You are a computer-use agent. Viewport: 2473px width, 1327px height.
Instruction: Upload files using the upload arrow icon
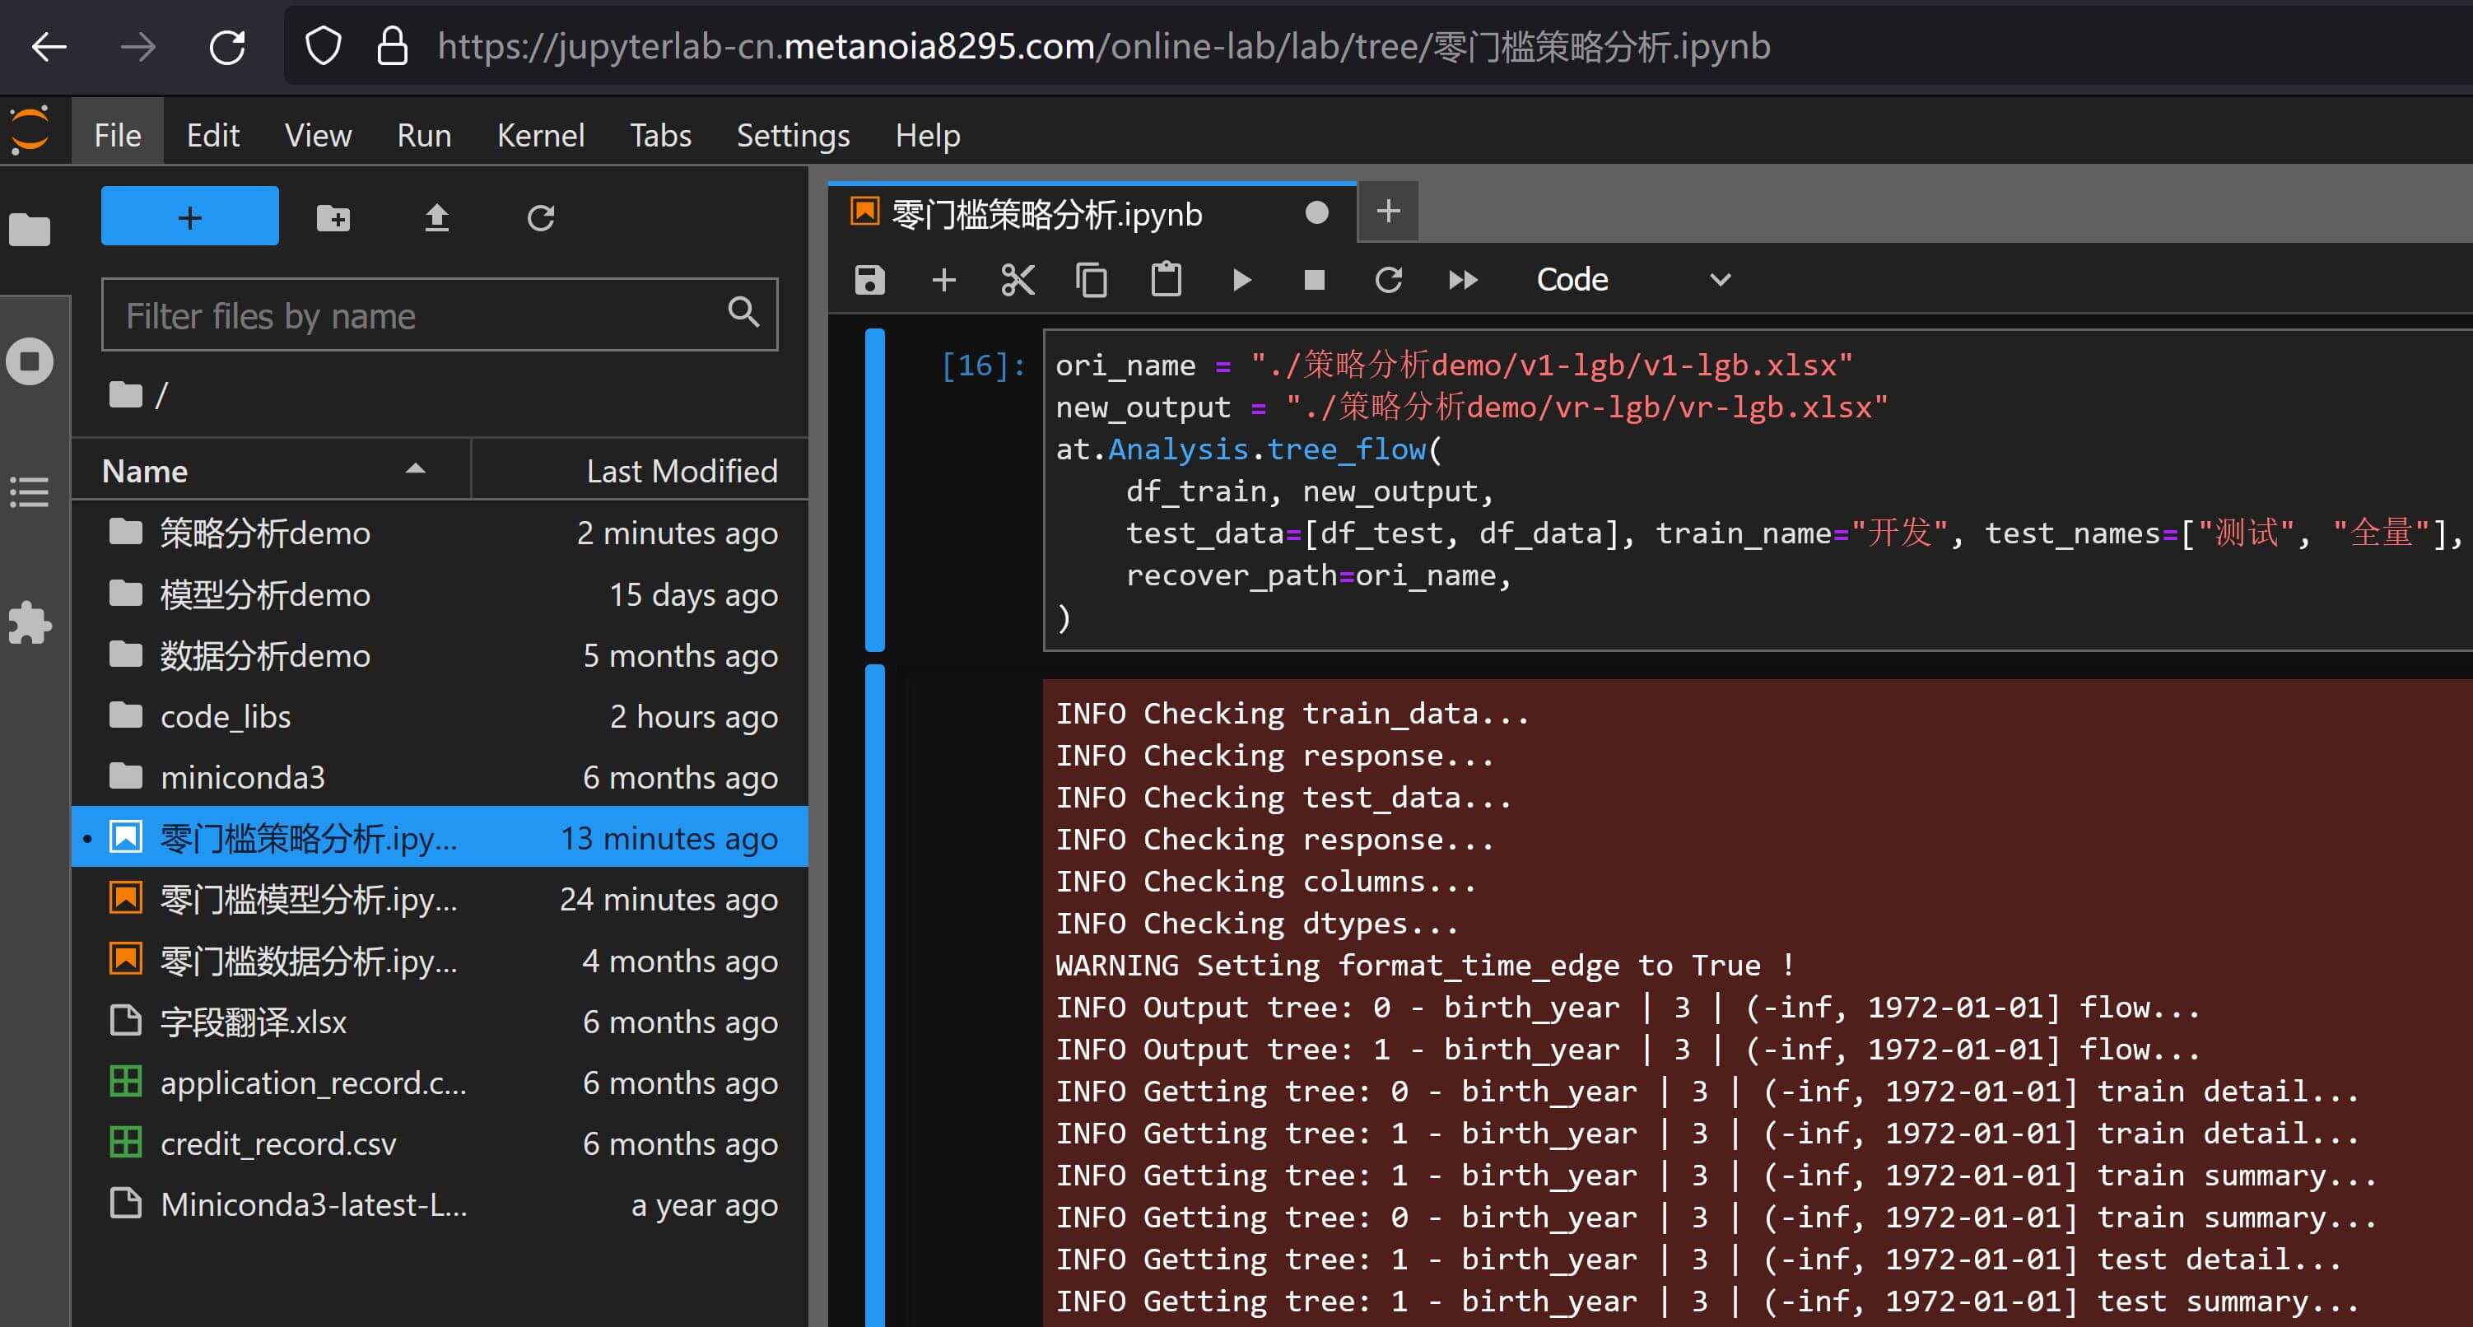(437, 218)
